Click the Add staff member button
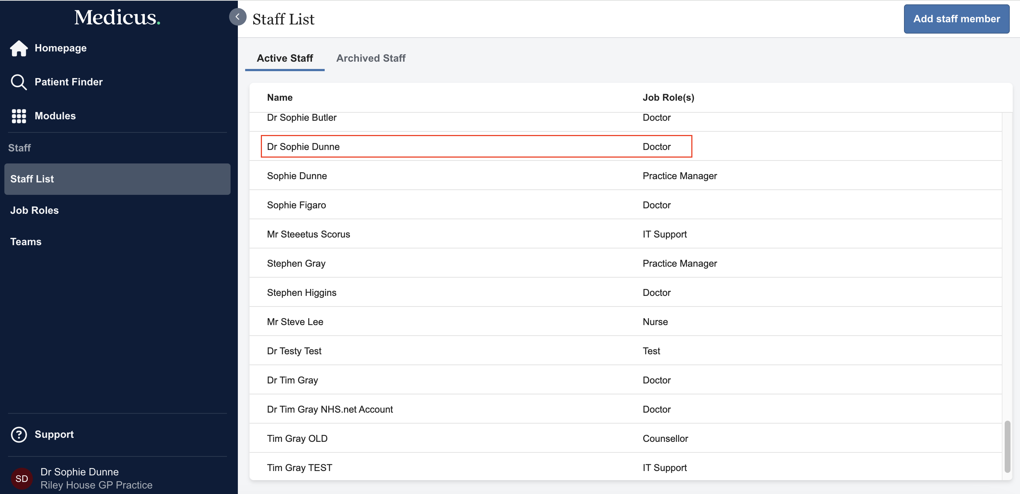1020x494 pixels. [956, 19]
